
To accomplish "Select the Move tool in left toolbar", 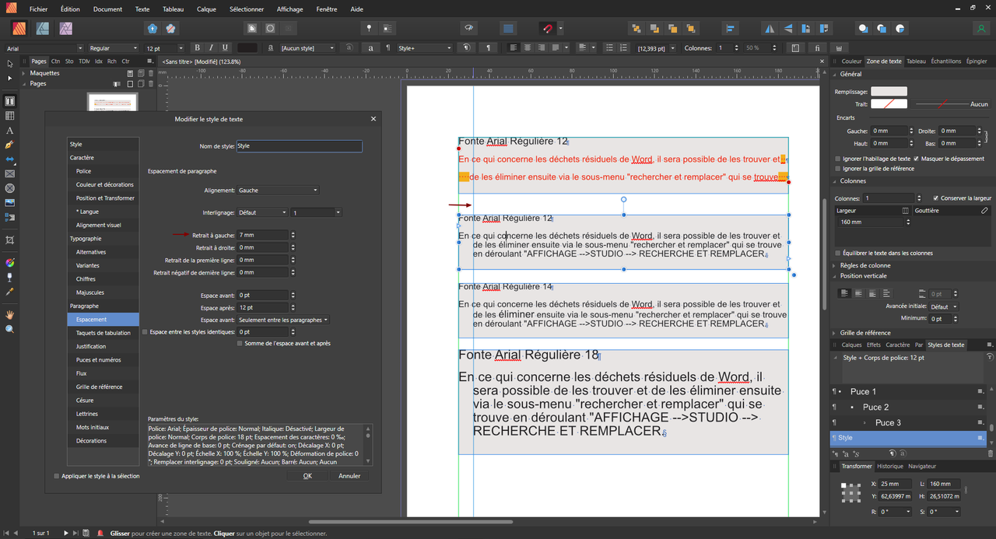I will (x=9, y=64).
